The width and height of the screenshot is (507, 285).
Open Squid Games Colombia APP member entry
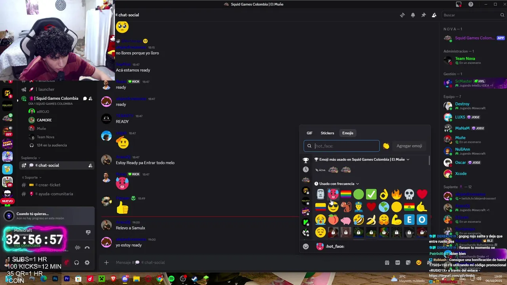click(x=475, y=38)
